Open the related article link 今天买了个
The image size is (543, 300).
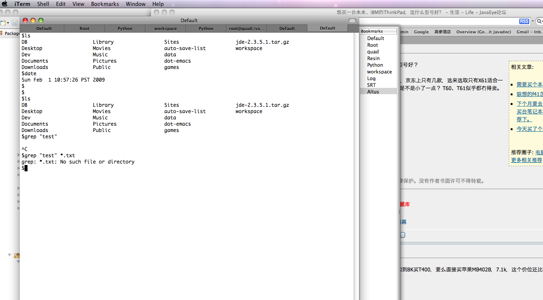tap(530, 129)
